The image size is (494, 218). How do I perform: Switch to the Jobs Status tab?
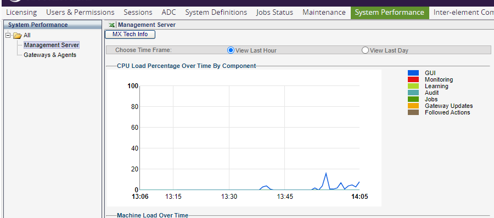click(x=275, y=13)
